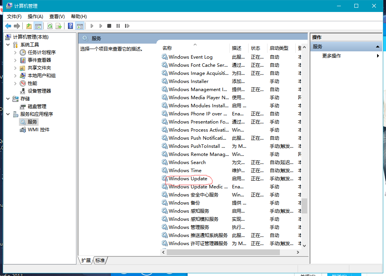This screenshot has height=276, width=386.
Task: Select 服务 in the tree
Action: coord(32,122)
